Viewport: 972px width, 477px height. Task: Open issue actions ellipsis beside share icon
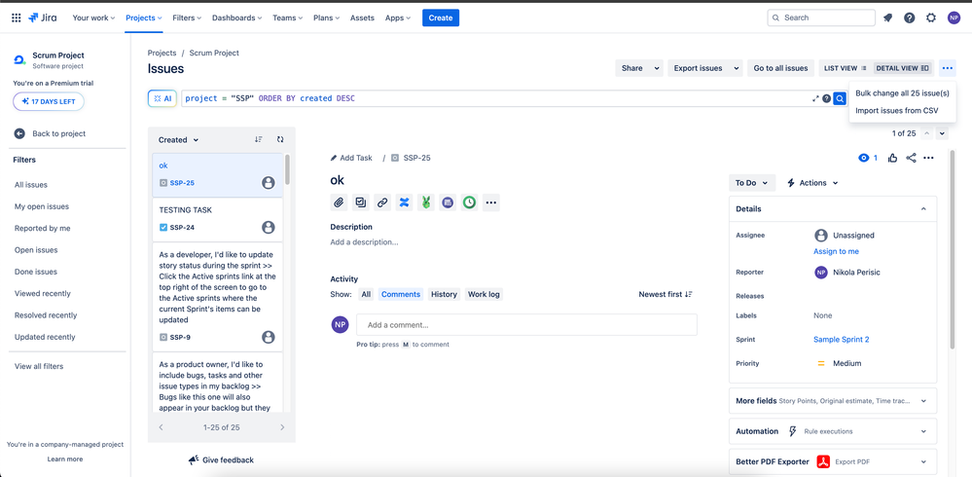[x=928, y=158]
